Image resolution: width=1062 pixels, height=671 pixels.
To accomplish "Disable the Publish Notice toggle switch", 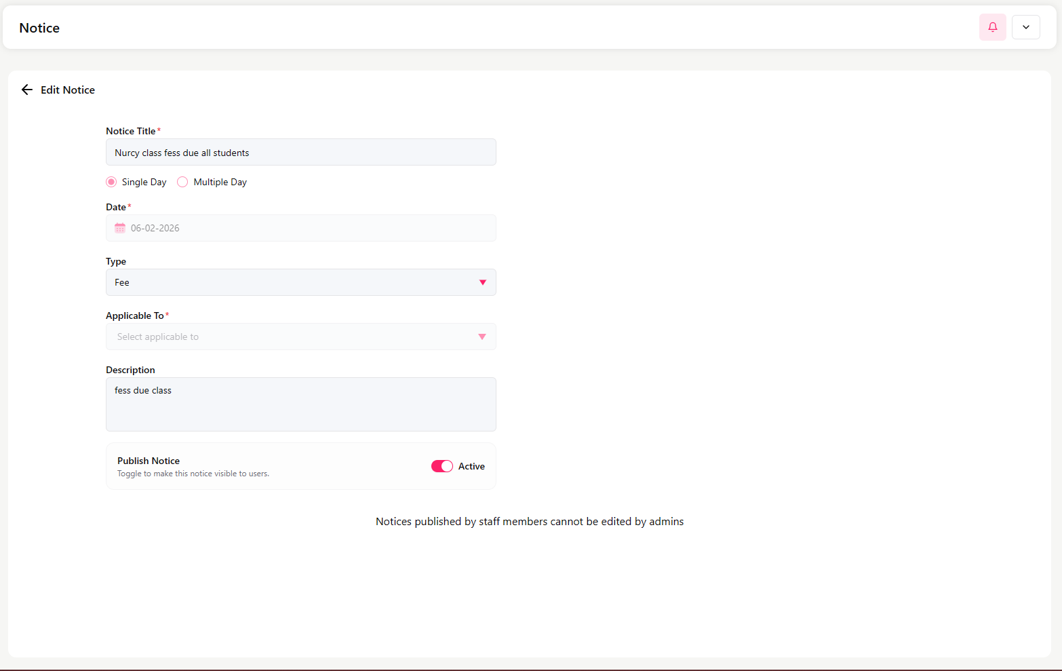I will [x=442, y=466].
